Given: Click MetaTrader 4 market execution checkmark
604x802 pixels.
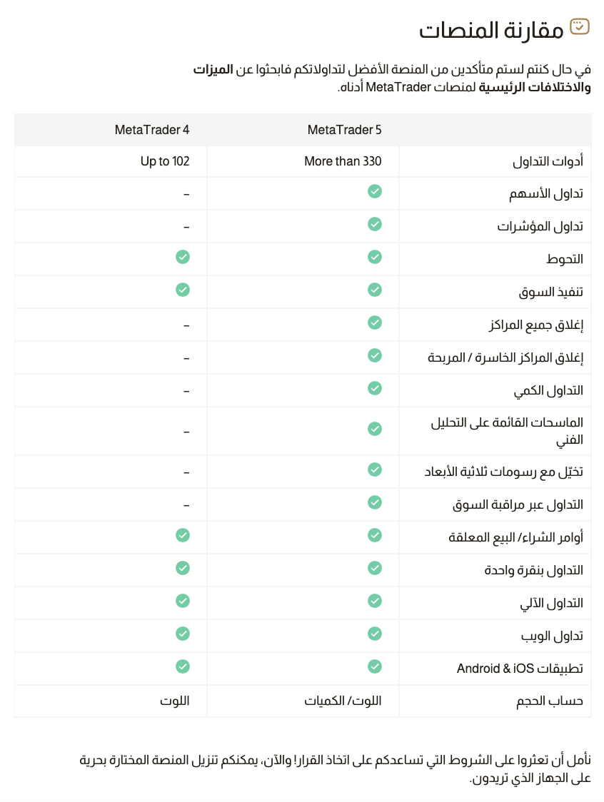Looking at the screenshot, I should 183,290.
